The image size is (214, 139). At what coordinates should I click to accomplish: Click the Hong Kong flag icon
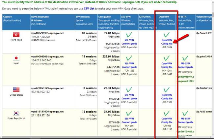16,35
